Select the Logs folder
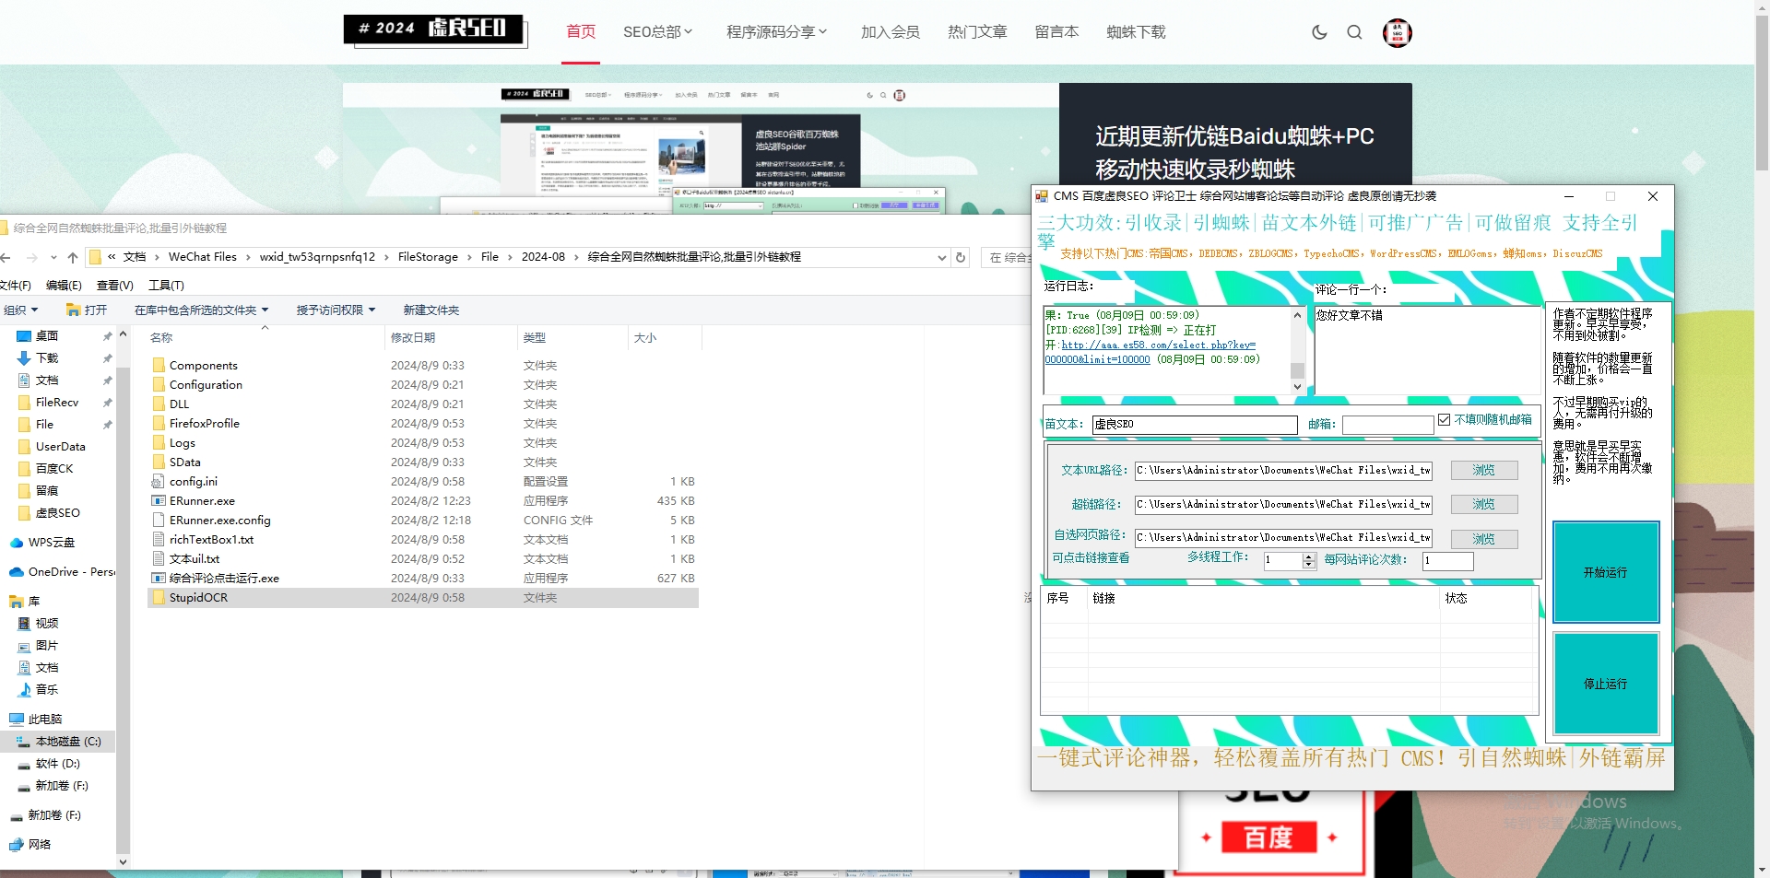The height and width of the screenshot is (878, 1770). pyautogui.click(x=182, y=443)
